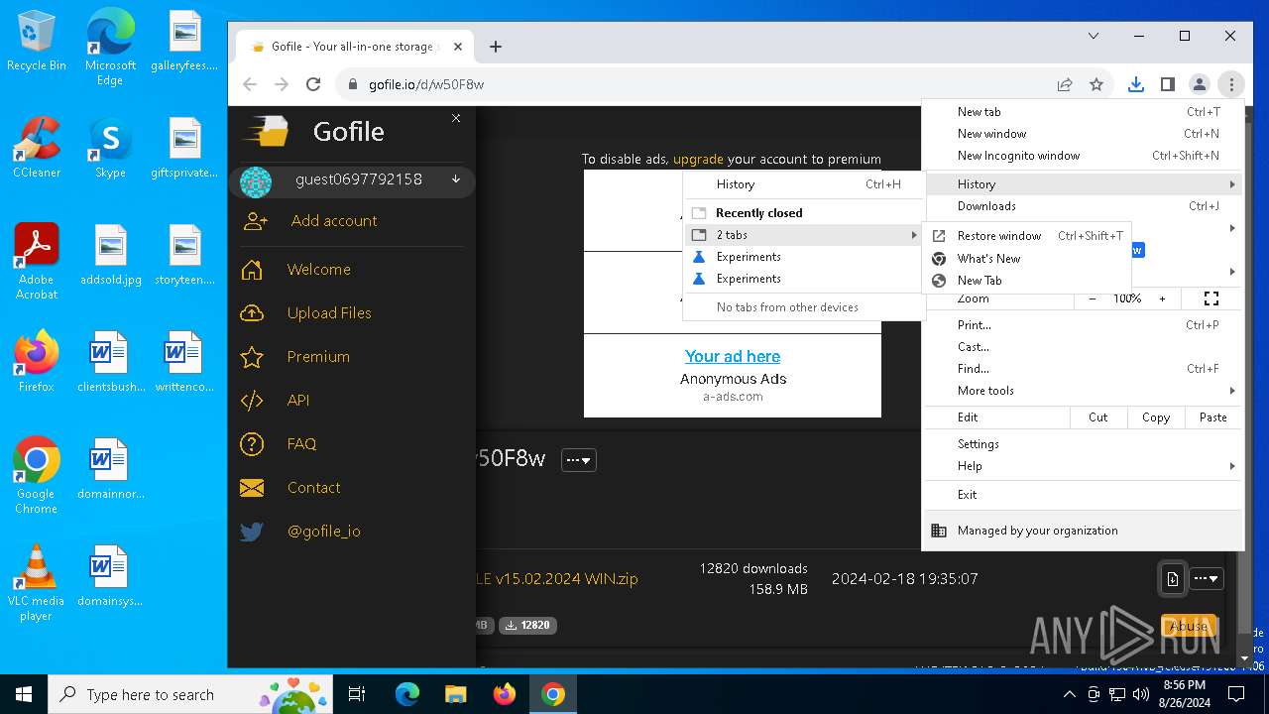Select New window menu item

(x=1083, y=134)
